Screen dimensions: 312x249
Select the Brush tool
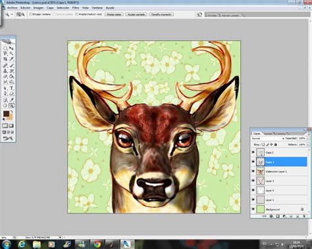pos(11,66)
